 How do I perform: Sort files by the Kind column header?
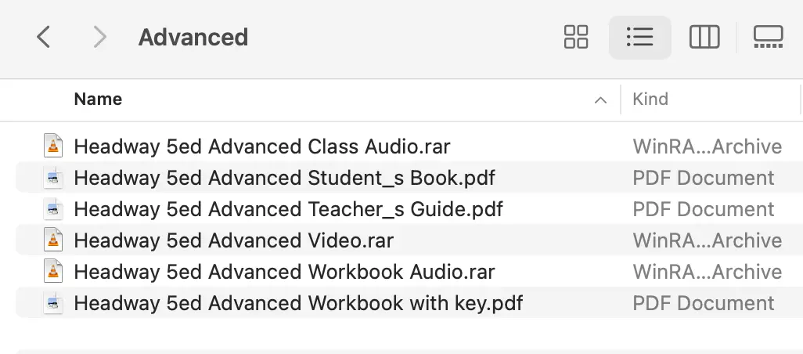(650, 99)
